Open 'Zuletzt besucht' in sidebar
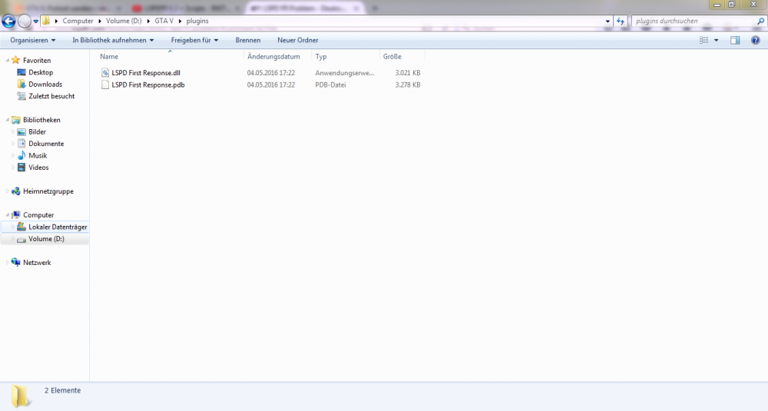 click(51, 96)
